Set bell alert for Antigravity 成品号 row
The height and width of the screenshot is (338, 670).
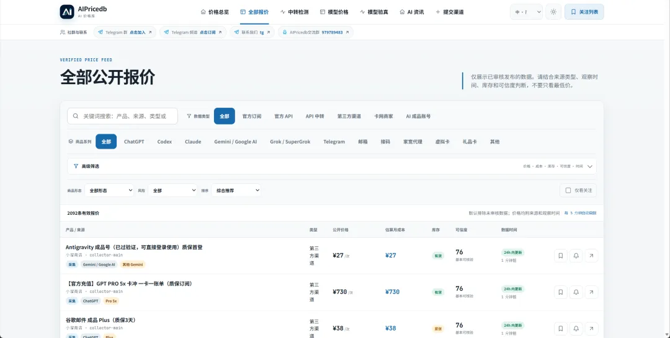pyautogui.click(x=576, y=256)
